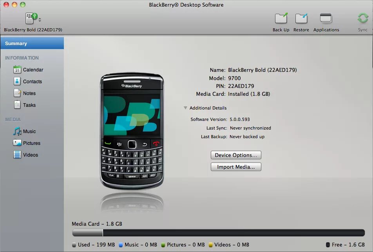This screenshot has height=252, width=373.
Task: Click the Notes icon in sidebar
Action: click(17, 93)
